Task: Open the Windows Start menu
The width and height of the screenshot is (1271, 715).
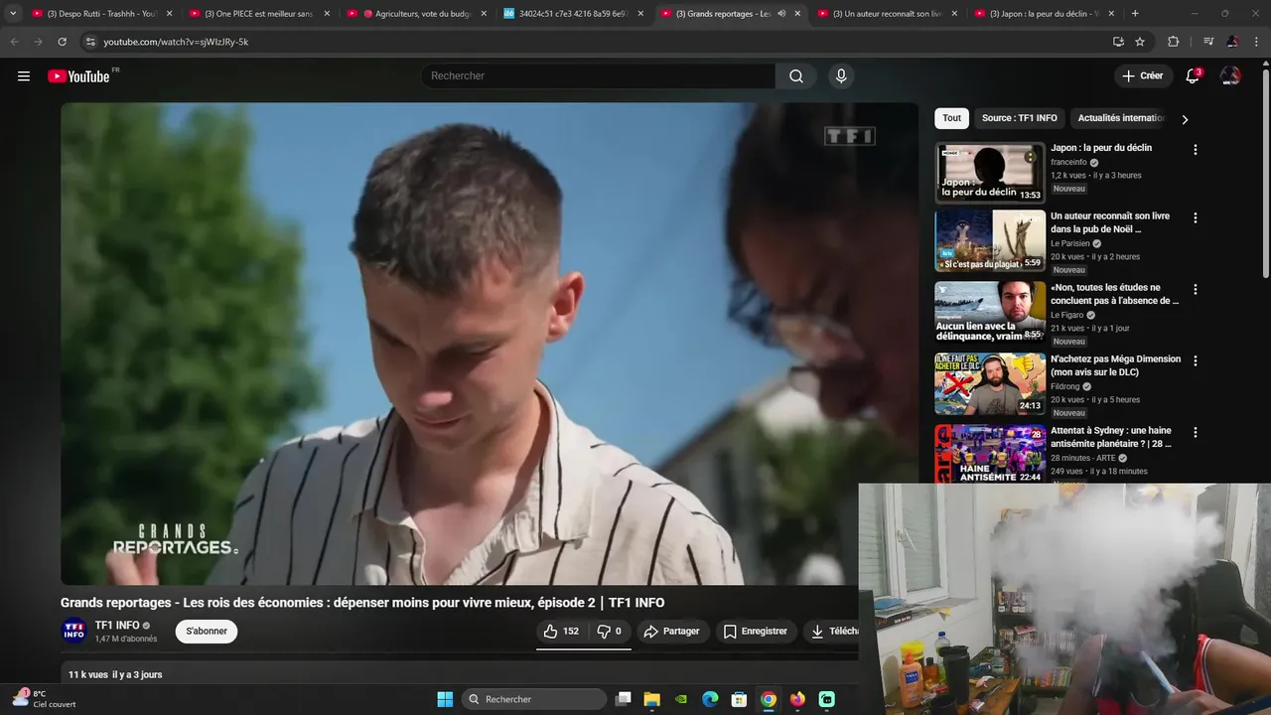Action: click(445, 699)
